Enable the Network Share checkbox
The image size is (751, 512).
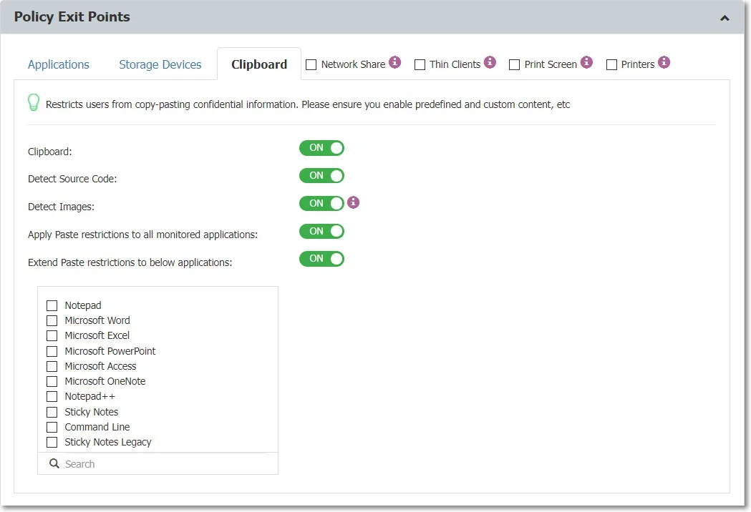tap(311, 64)
